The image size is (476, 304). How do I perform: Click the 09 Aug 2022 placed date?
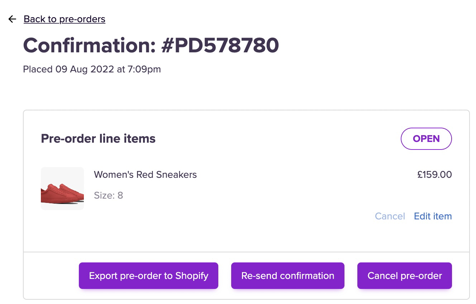(85, 69)
